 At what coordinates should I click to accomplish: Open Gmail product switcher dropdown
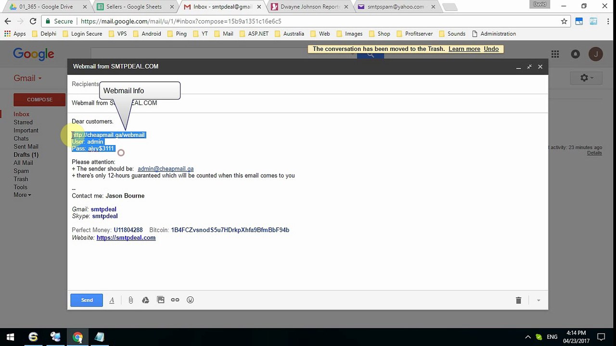(27, 78)
